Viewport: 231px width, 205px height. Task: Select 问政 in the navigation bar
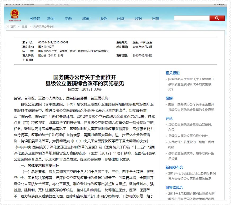121,19
